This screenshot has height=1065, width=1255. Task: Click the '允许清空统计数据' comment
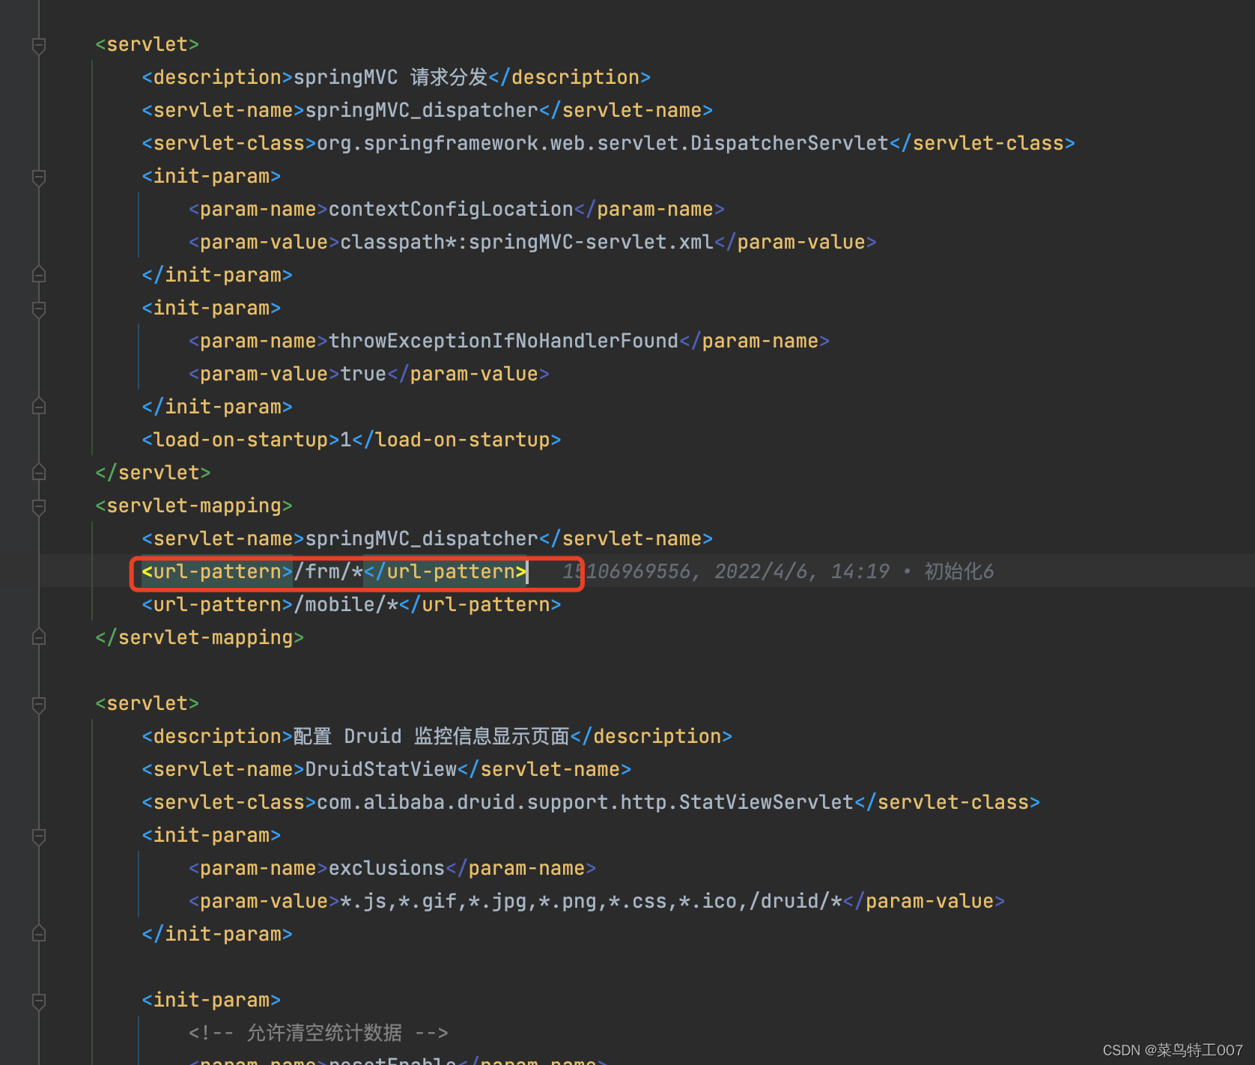pos(324,1033)
